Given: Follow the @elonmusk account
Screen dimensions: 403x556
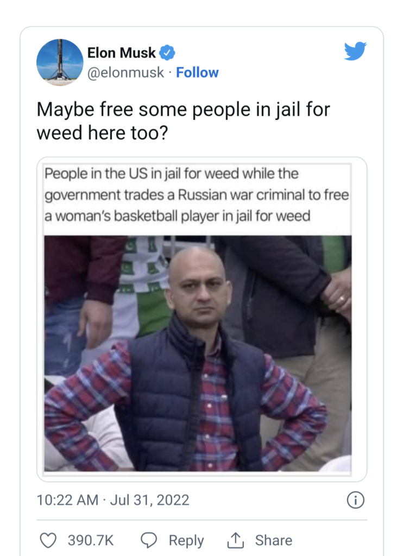Looking at the screenshot, I should (197, 73).
